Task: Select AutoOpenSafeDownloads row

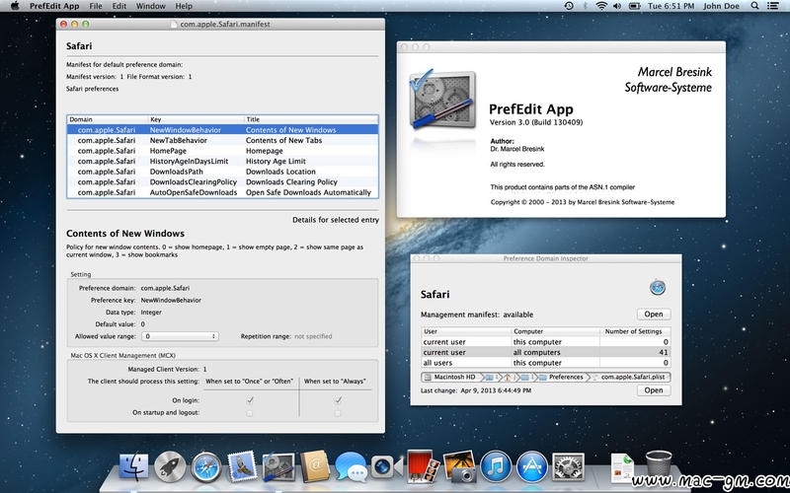Action: 223,192
